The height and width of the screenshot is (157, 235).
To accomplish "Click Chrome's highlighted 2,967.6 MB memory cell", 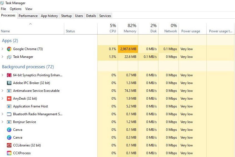I will pos(128,49).
